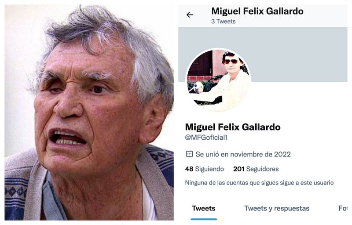
Task: Click the 3 Tweets count text
Action: click(224, 22)
